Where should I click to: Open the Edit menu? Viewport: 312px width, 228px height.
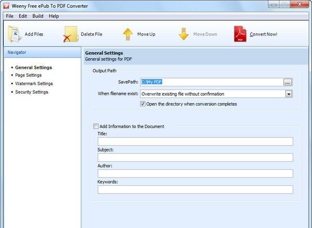click(23, 16)
